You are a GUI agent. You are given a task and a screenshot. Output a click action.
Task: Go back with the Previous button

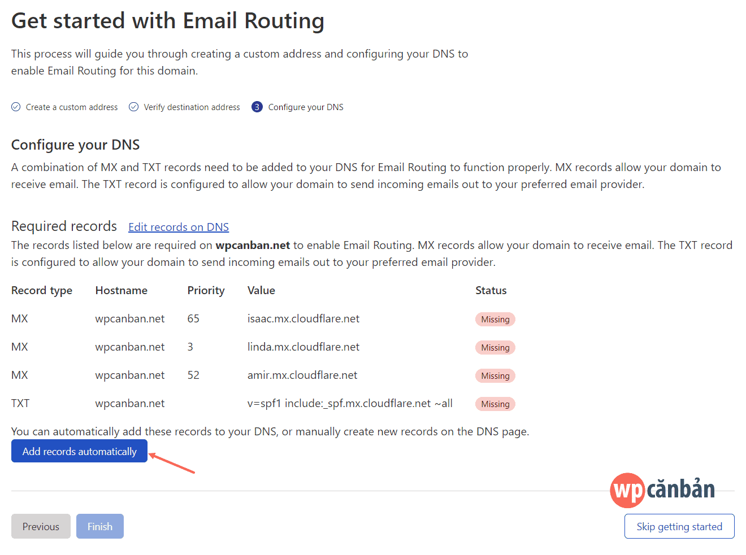pyautogui.click(x=41, y=526)
